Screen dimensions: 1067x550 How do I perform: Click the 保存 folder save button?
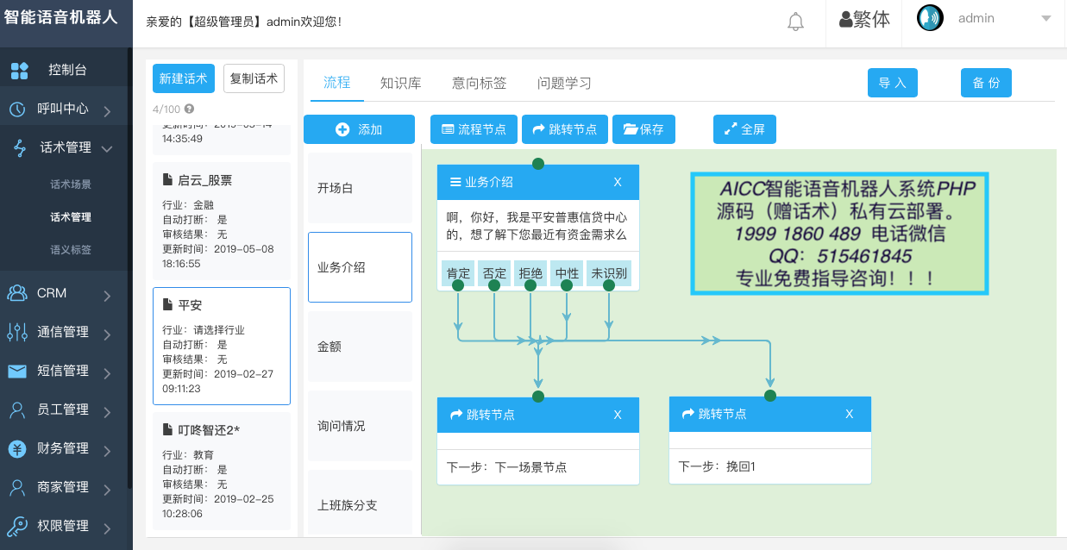(643, 129)
